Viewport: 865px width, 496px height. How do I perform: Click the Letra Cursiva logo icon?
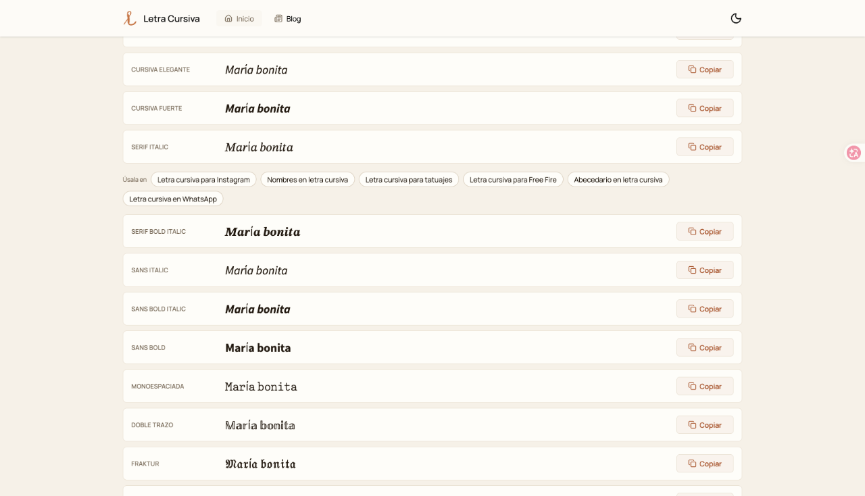(130, 18)
